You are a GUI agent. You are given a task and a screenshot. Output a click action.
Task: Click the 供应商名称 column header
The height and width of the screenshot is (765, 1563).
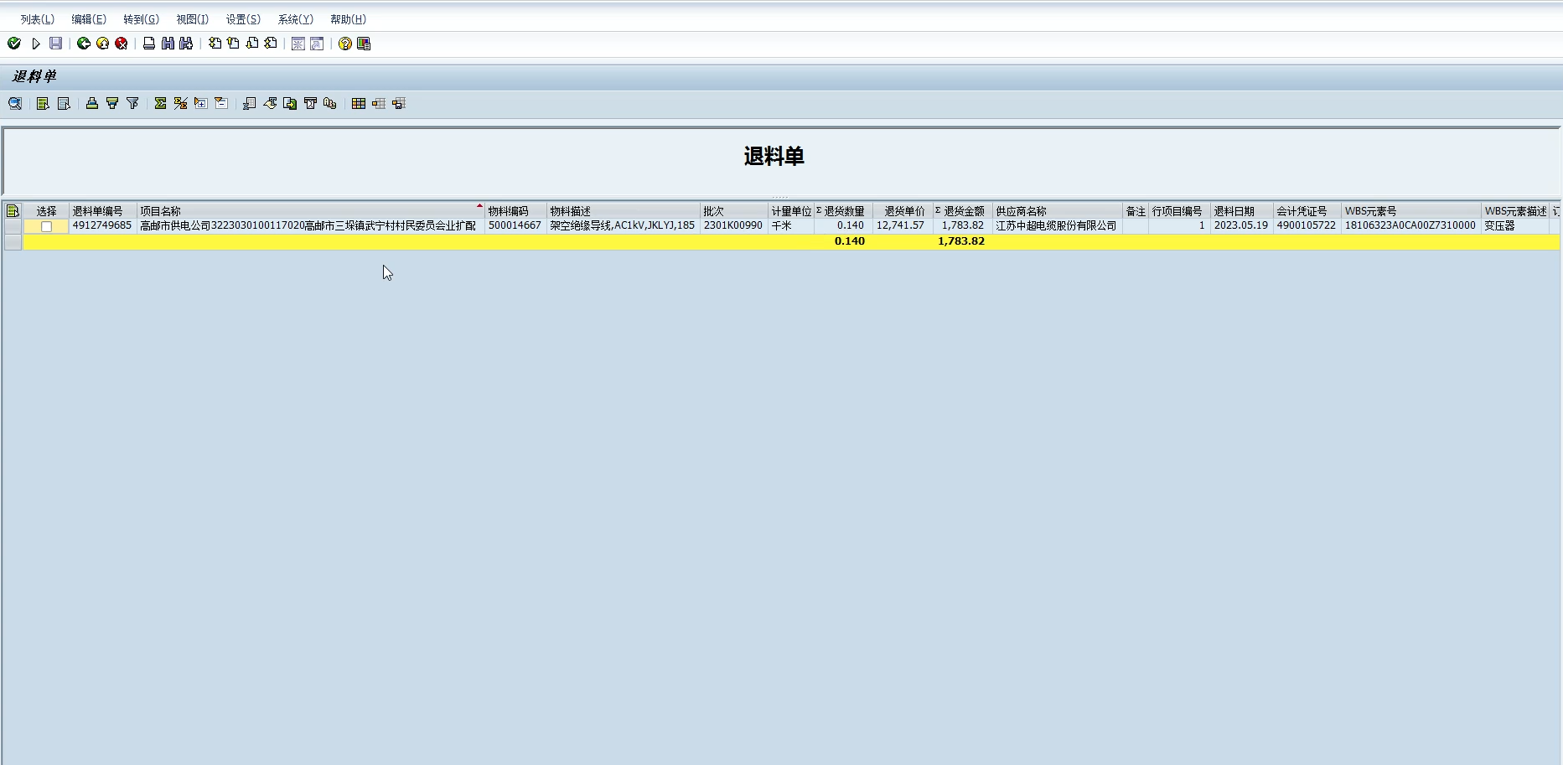(1056, 211)
